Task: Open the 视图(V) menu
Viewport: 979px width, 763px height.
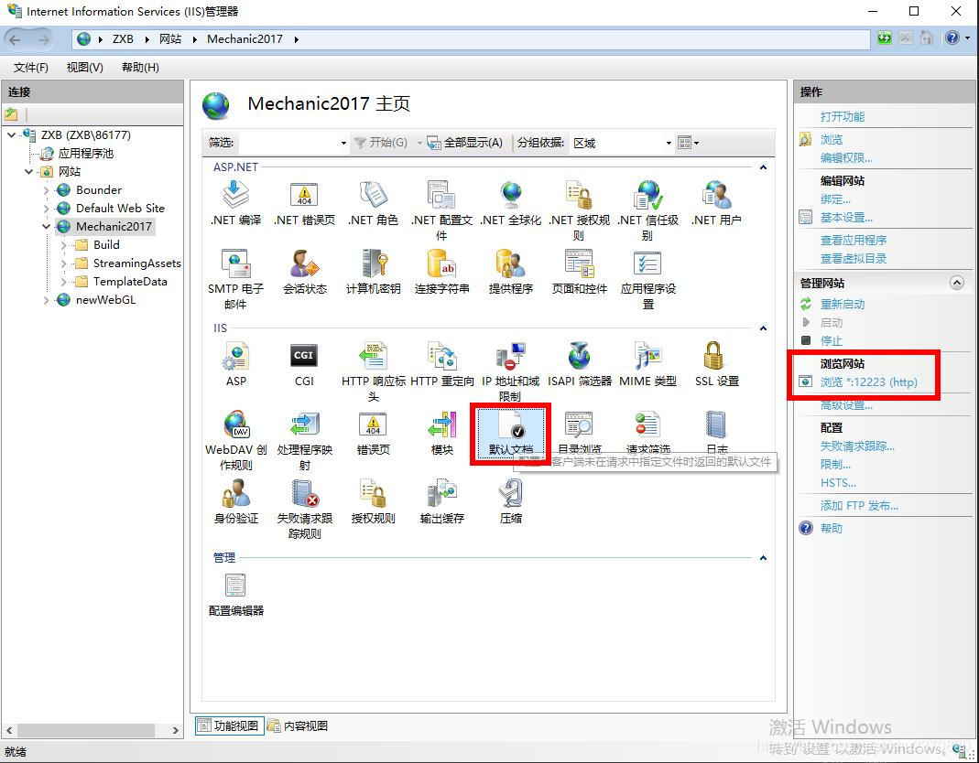Action: pos(85,68)
